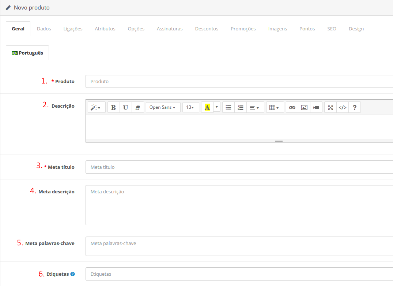Viewport: 393px width, 286px height.
Task: Switch editor to fullscreen mode
Action: coord(330,107)
